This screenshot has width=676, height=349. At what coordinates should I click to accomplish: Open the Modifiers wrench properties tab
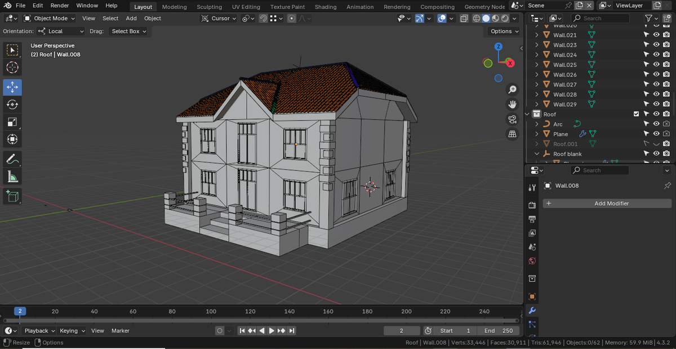[x=532, y=311]
